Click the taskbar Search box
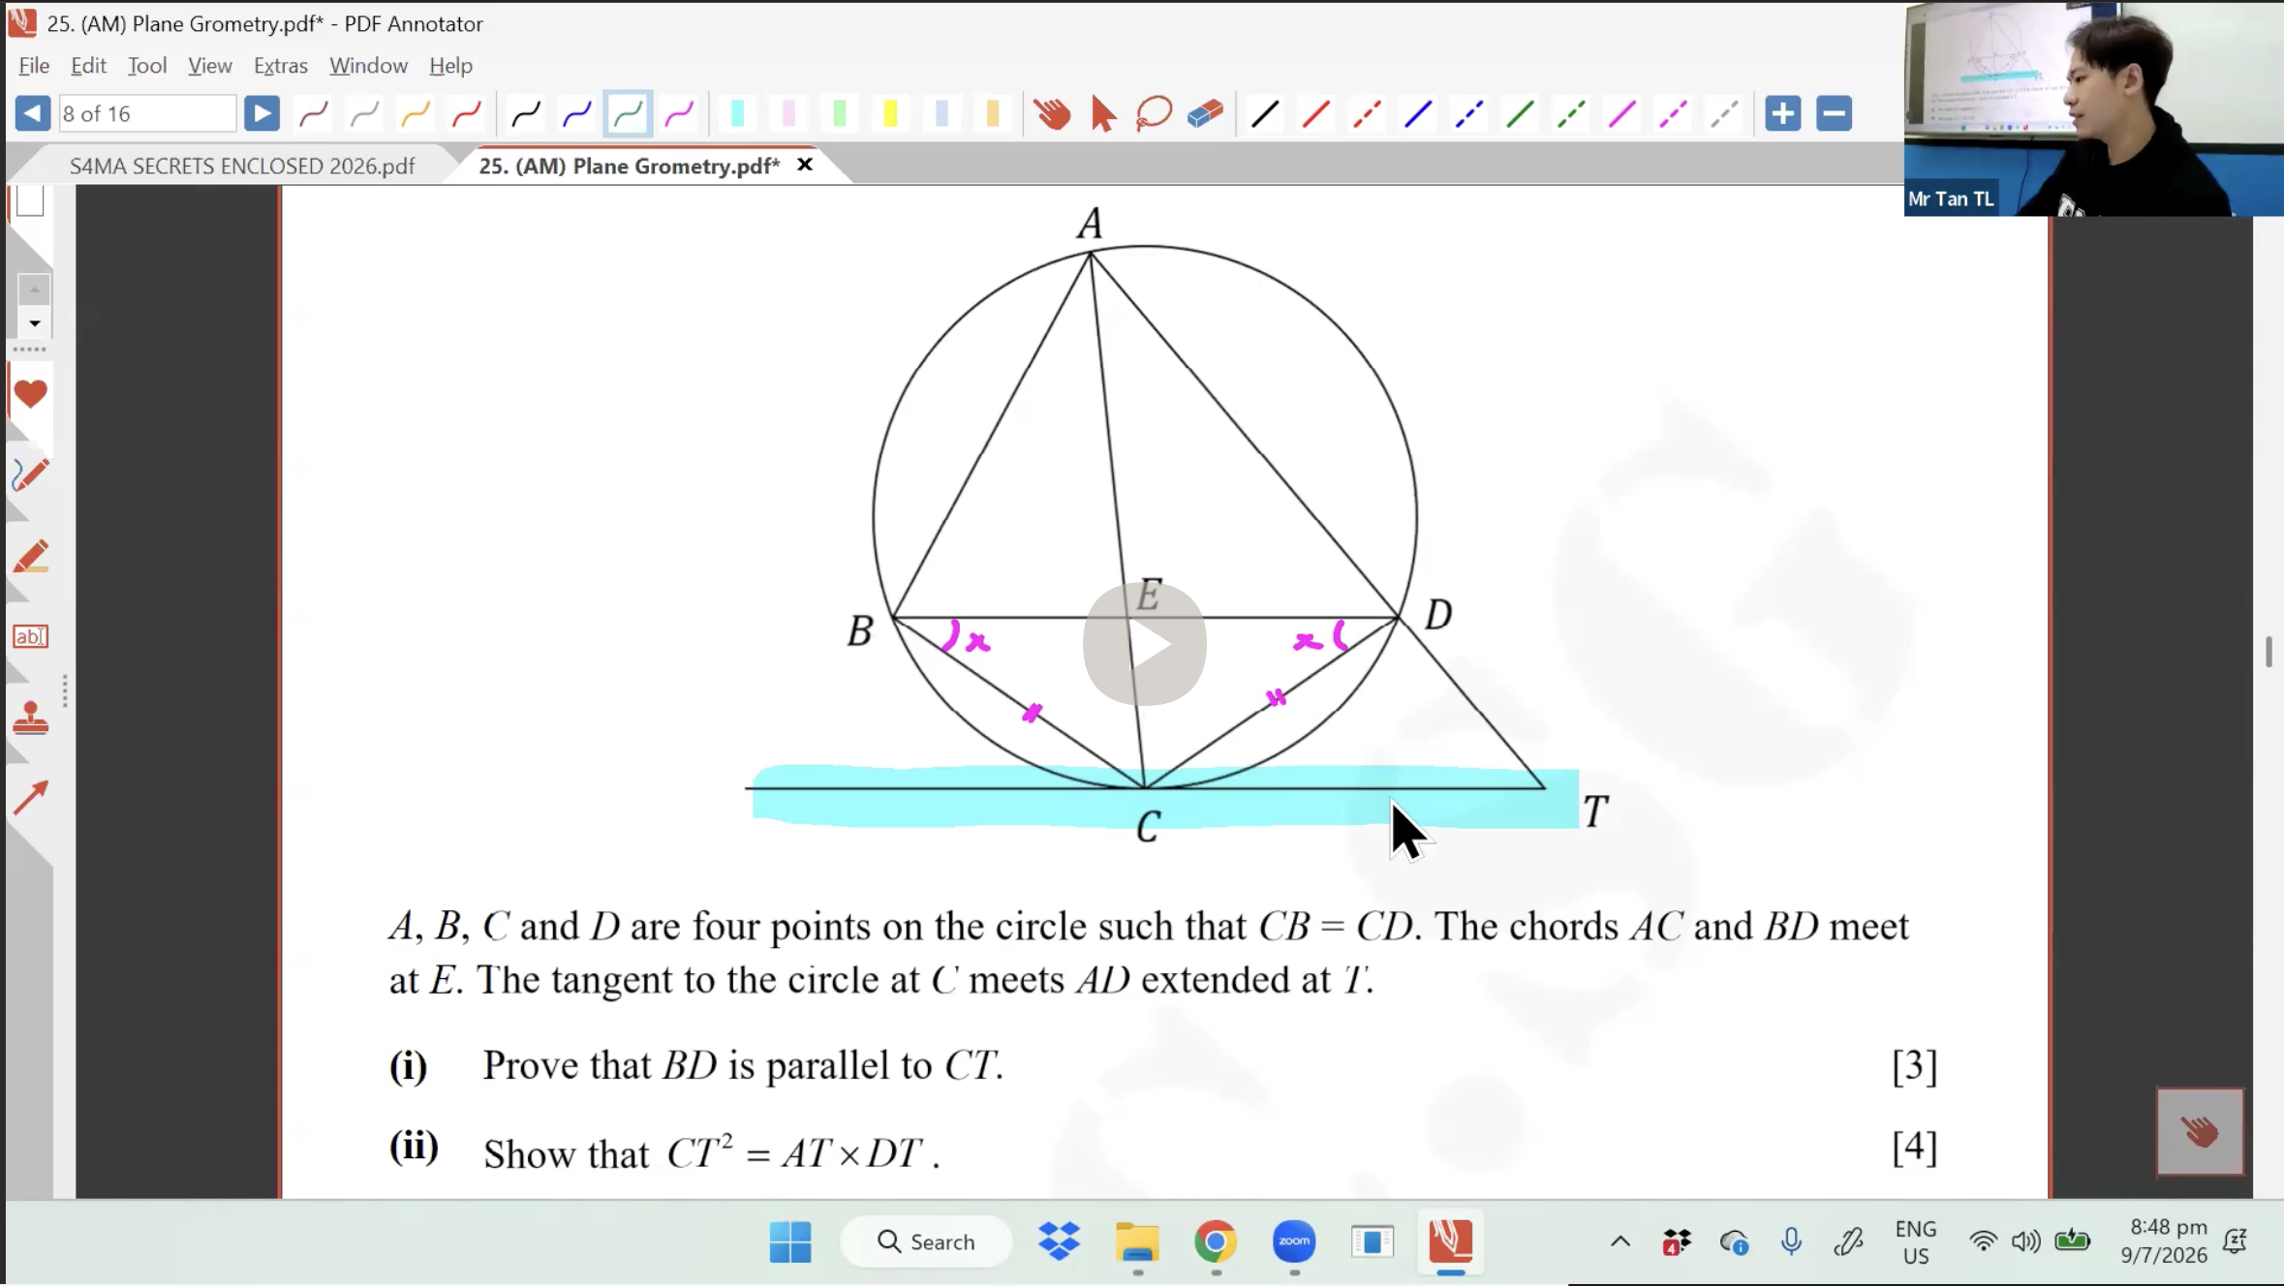2284x1286 pixels. 927,1241
